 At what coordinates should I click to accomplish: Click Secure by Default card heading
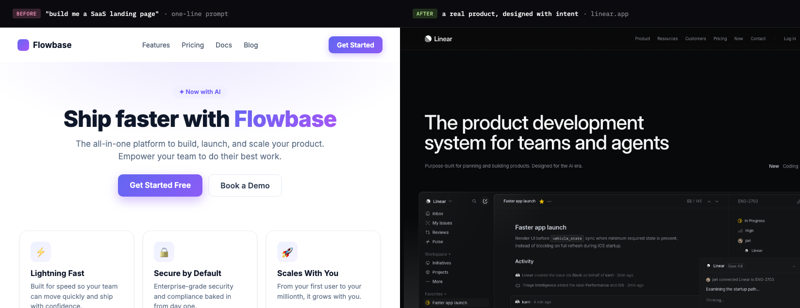point(187,274)
